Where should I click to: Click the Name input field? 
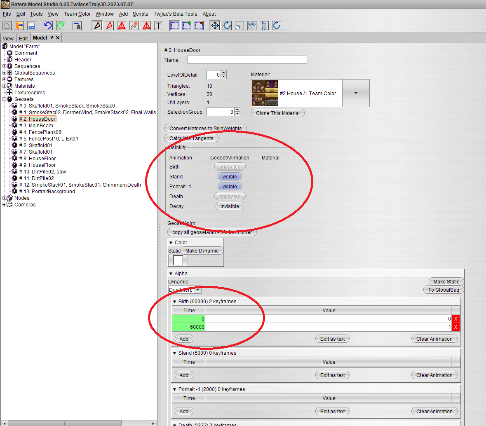(x=247, y=60)
